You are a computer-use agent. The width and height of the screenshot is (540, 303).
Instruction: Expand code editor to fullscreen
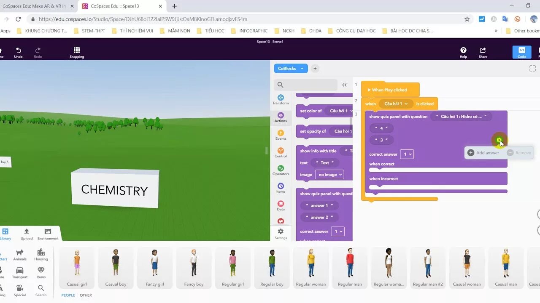(532, 68)
